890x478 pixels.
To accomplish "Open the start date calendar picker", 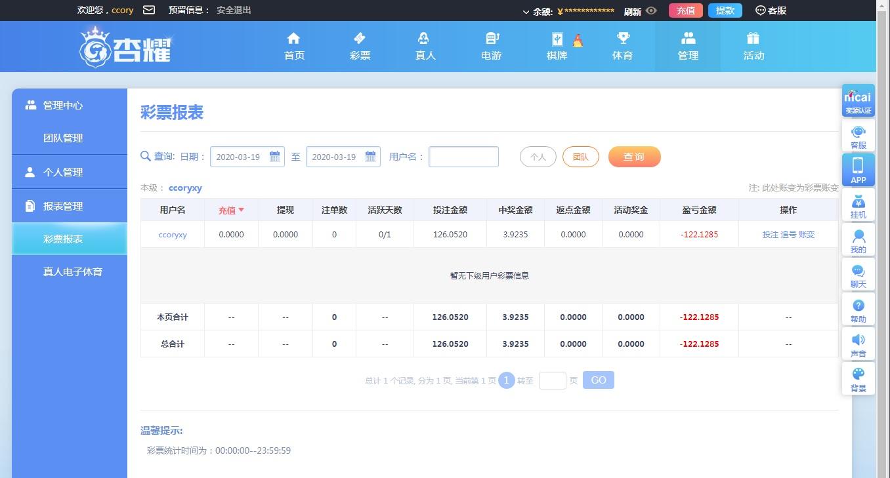I will pyautogui.click(x=275, y=157).
